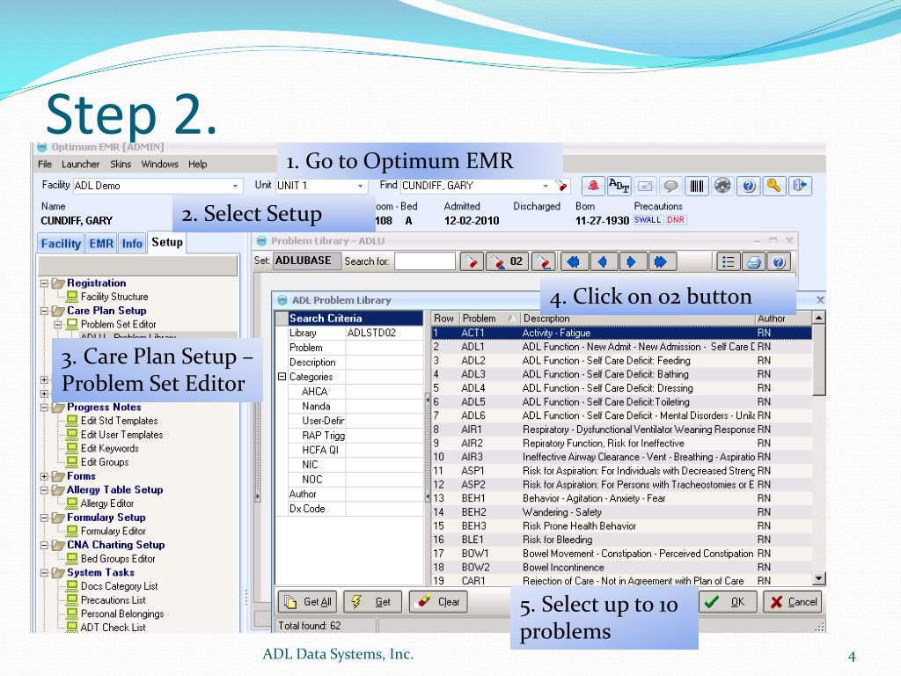Click the barcode toolbar icon
Viewport: 901px width, 676px height.
pyautogui.click(x=697, y=186)
